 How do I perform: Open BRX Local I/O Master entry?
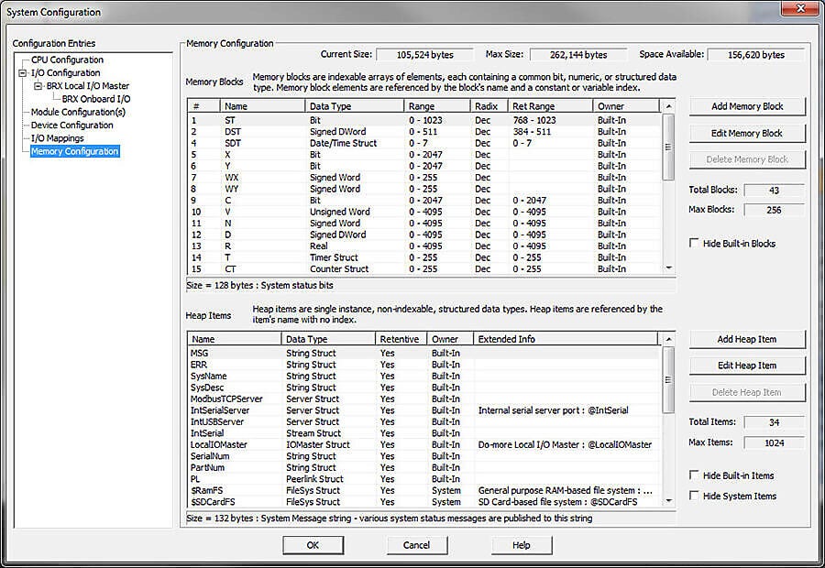point(87,86)
